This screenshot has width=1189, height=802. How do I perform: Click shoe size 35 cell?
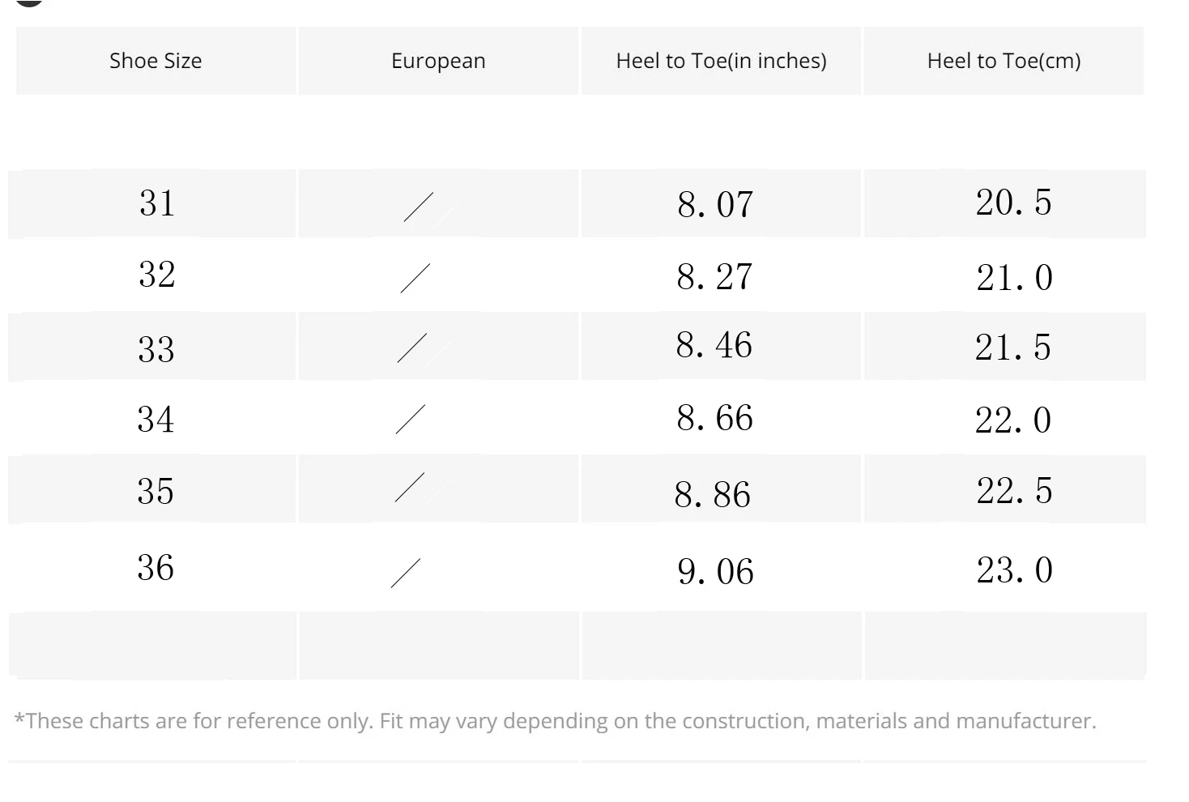[156, 491]
